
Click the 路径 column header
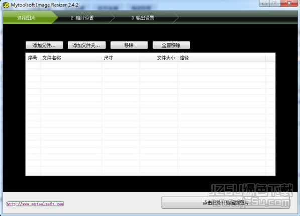pos(222,58)
